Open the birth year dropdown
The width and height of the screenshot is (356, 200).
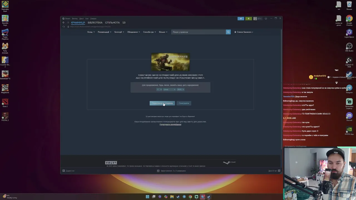(181, 89)
